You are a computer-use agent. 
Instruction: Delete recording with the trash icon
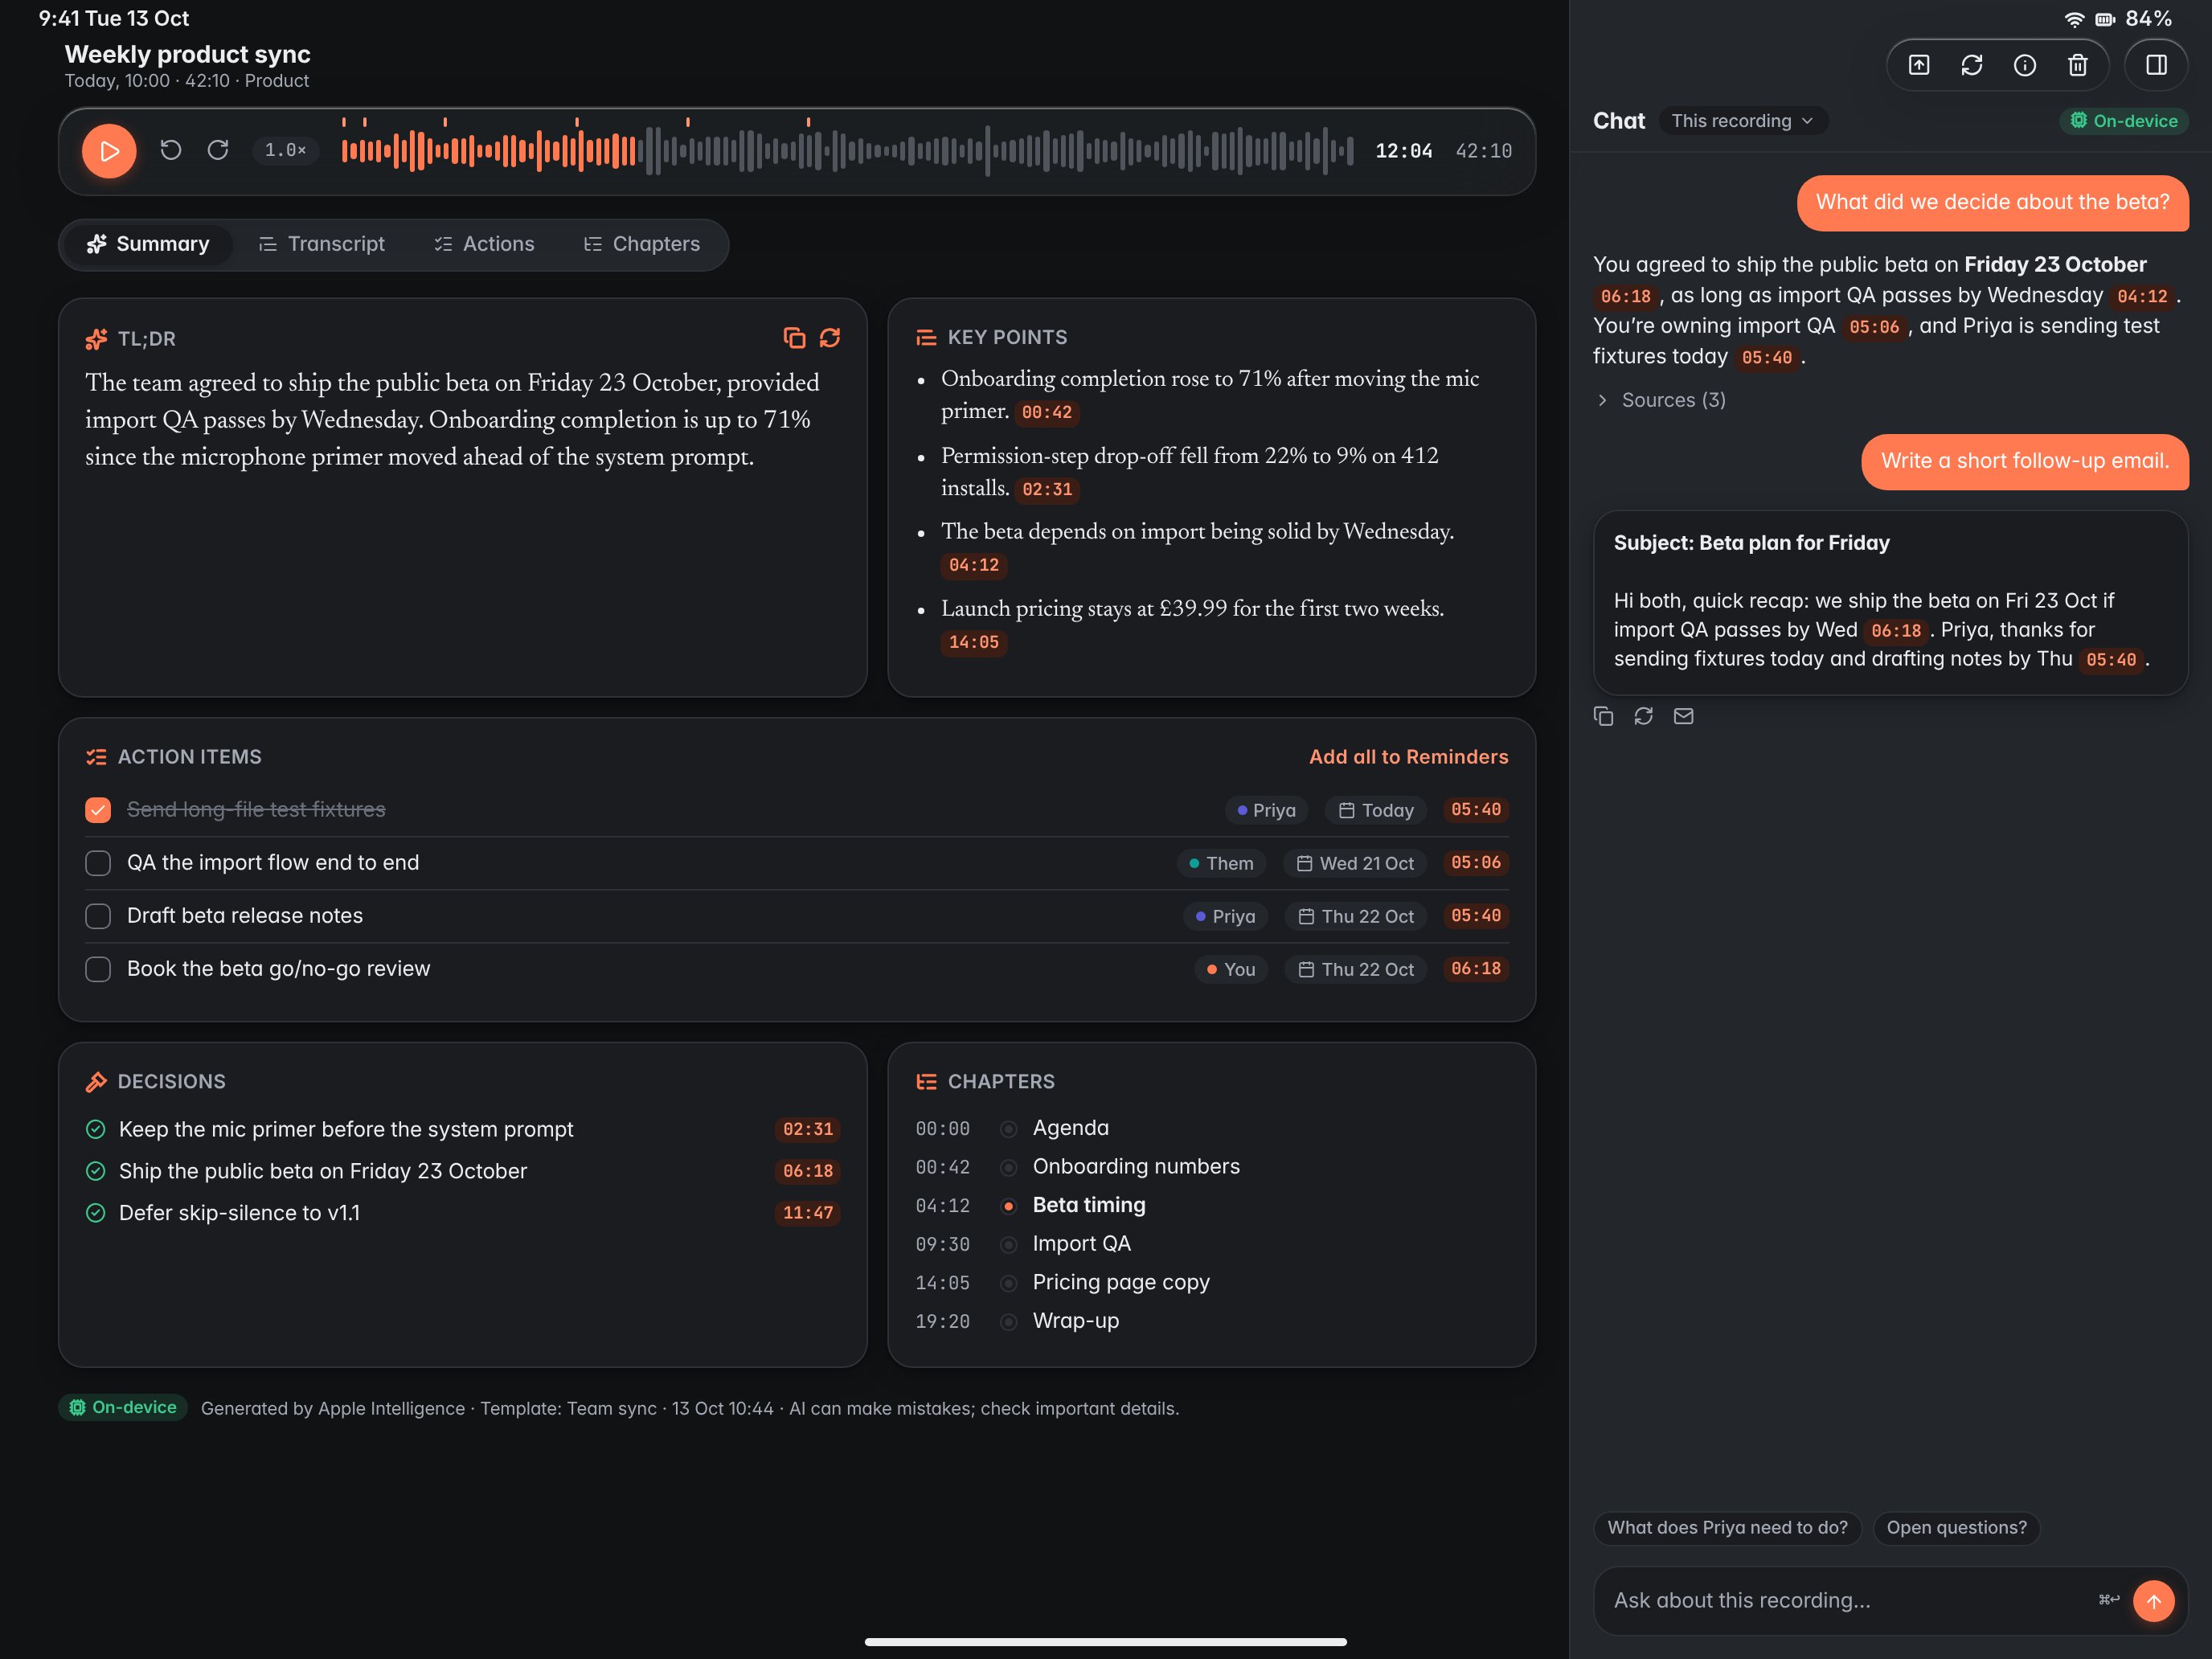pyautogui.click(x=2077, y=65)
